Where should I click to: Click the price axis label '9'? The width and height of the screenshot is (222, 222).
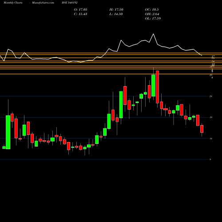[x=210, y=159]
